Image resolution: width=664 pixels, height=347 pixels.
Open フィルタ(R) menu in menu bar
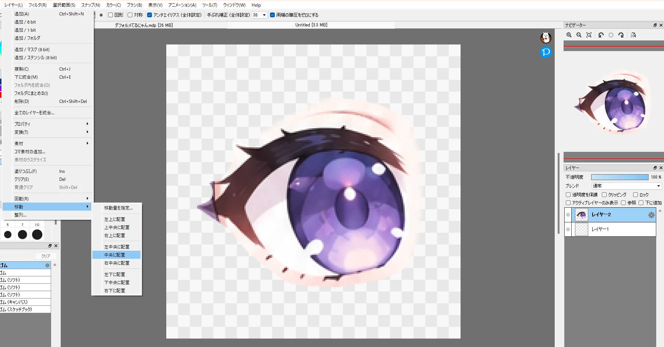[38, 5]
